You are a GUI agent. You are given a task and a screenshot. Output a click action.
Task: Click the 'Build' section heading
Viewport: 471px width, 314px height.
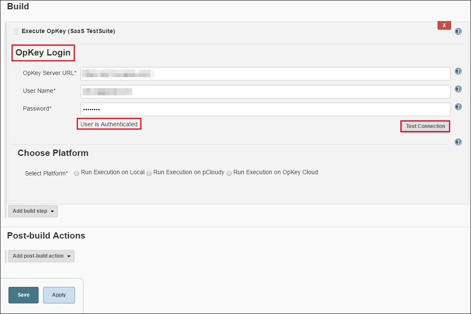18,6
